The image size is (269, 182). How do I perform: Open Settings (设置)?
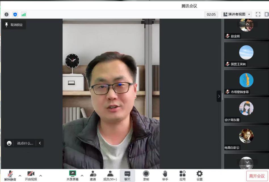pos(199,175)
